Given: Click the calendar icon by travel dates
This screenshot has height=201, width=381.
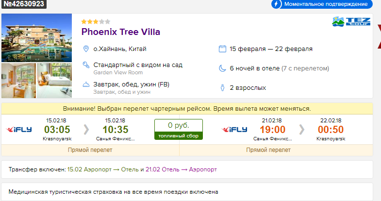Looking at the screenshot, I should click(x=222, y=49).
